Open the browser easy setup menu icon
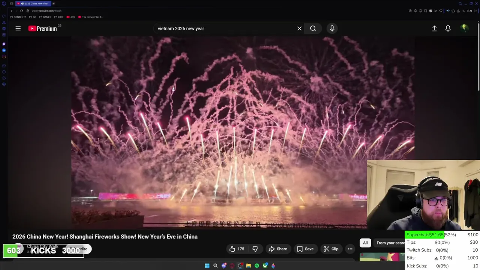Image resolution: width=480 pixels, height=270 pixels. 475,11
